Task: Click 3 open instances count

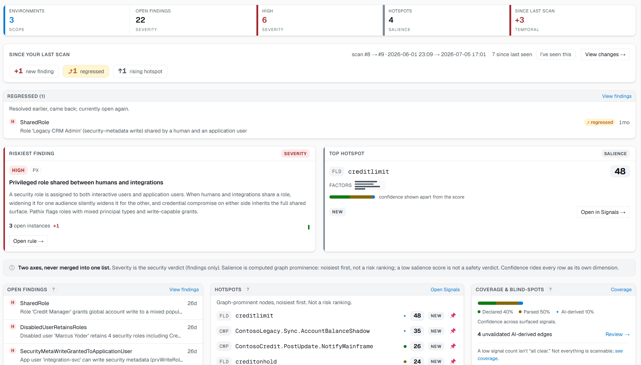Action: [30, 226]
